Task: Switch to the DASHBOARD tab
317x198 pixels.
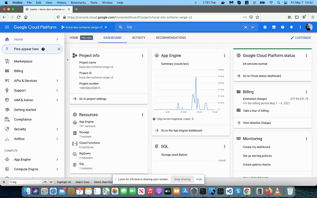Action: (112, 38)
